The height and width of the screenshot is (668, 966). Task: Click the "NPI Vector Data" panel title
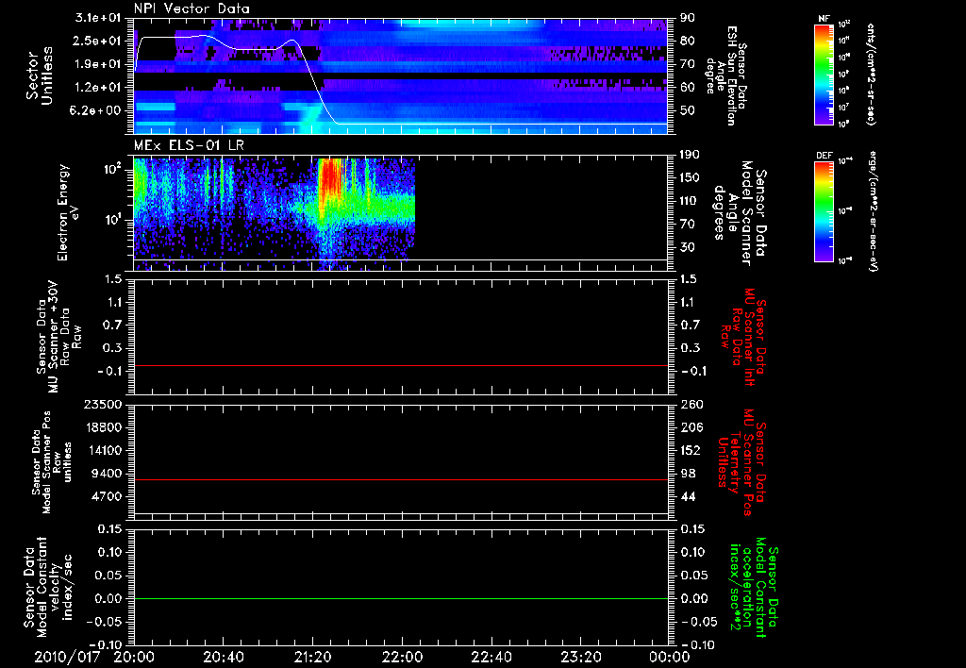[x=192, y=8]
